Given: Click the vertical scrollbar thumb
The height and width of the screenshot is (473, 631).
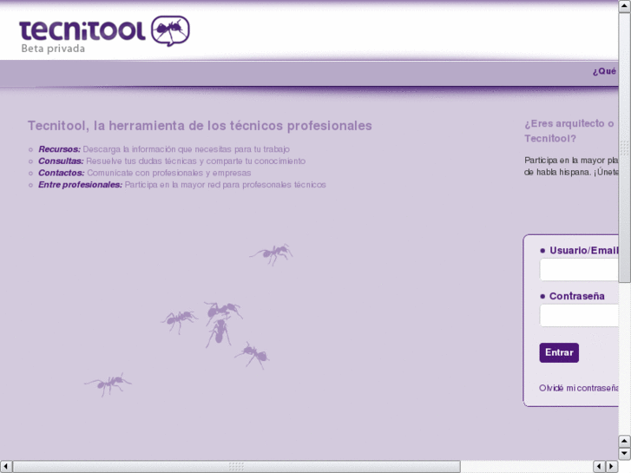Looking at the screenshot, I should 625,148.
